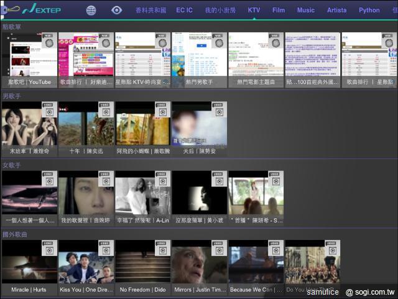The width and height of the screenshot is (398, 299).
Task: Switch to the EC IC tab
Action: [184, 10]
